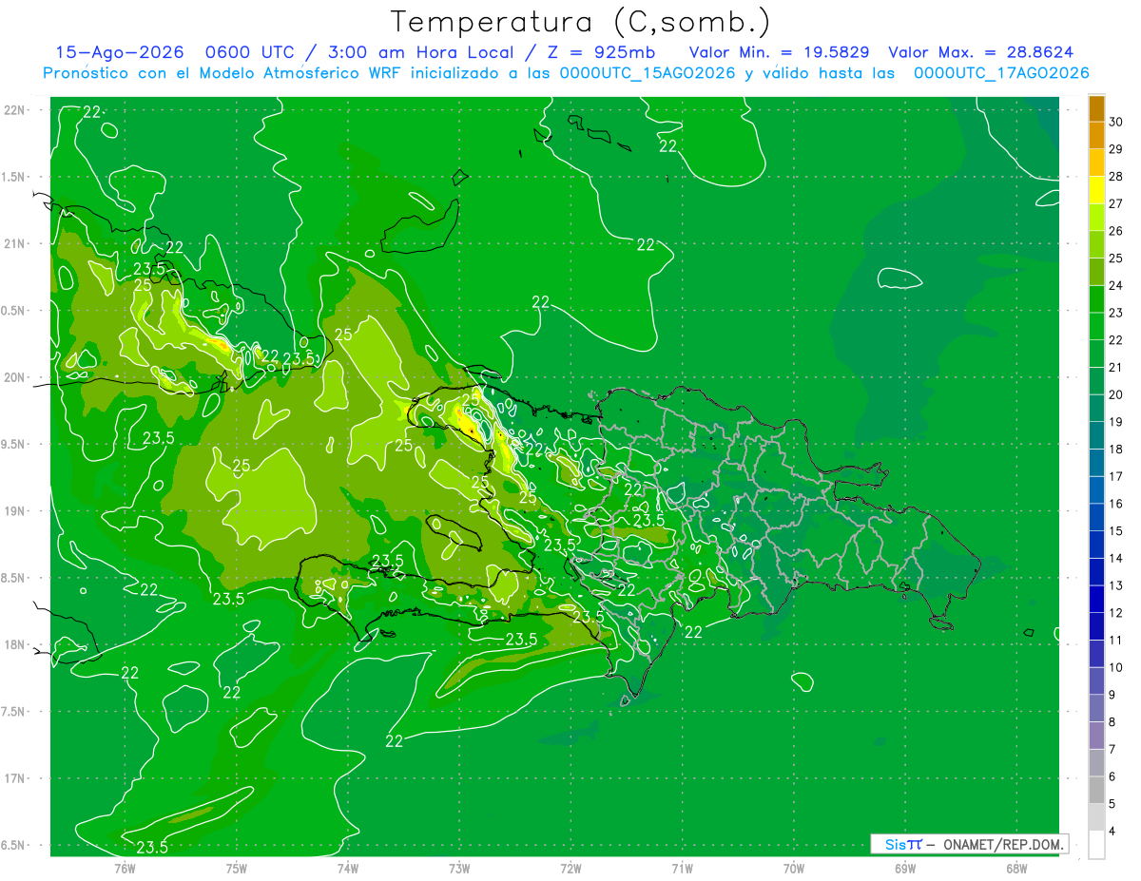Click the '6.5N' latitude axis label
The width and height of the screenshot is (1141, 881).
point(14,846)
